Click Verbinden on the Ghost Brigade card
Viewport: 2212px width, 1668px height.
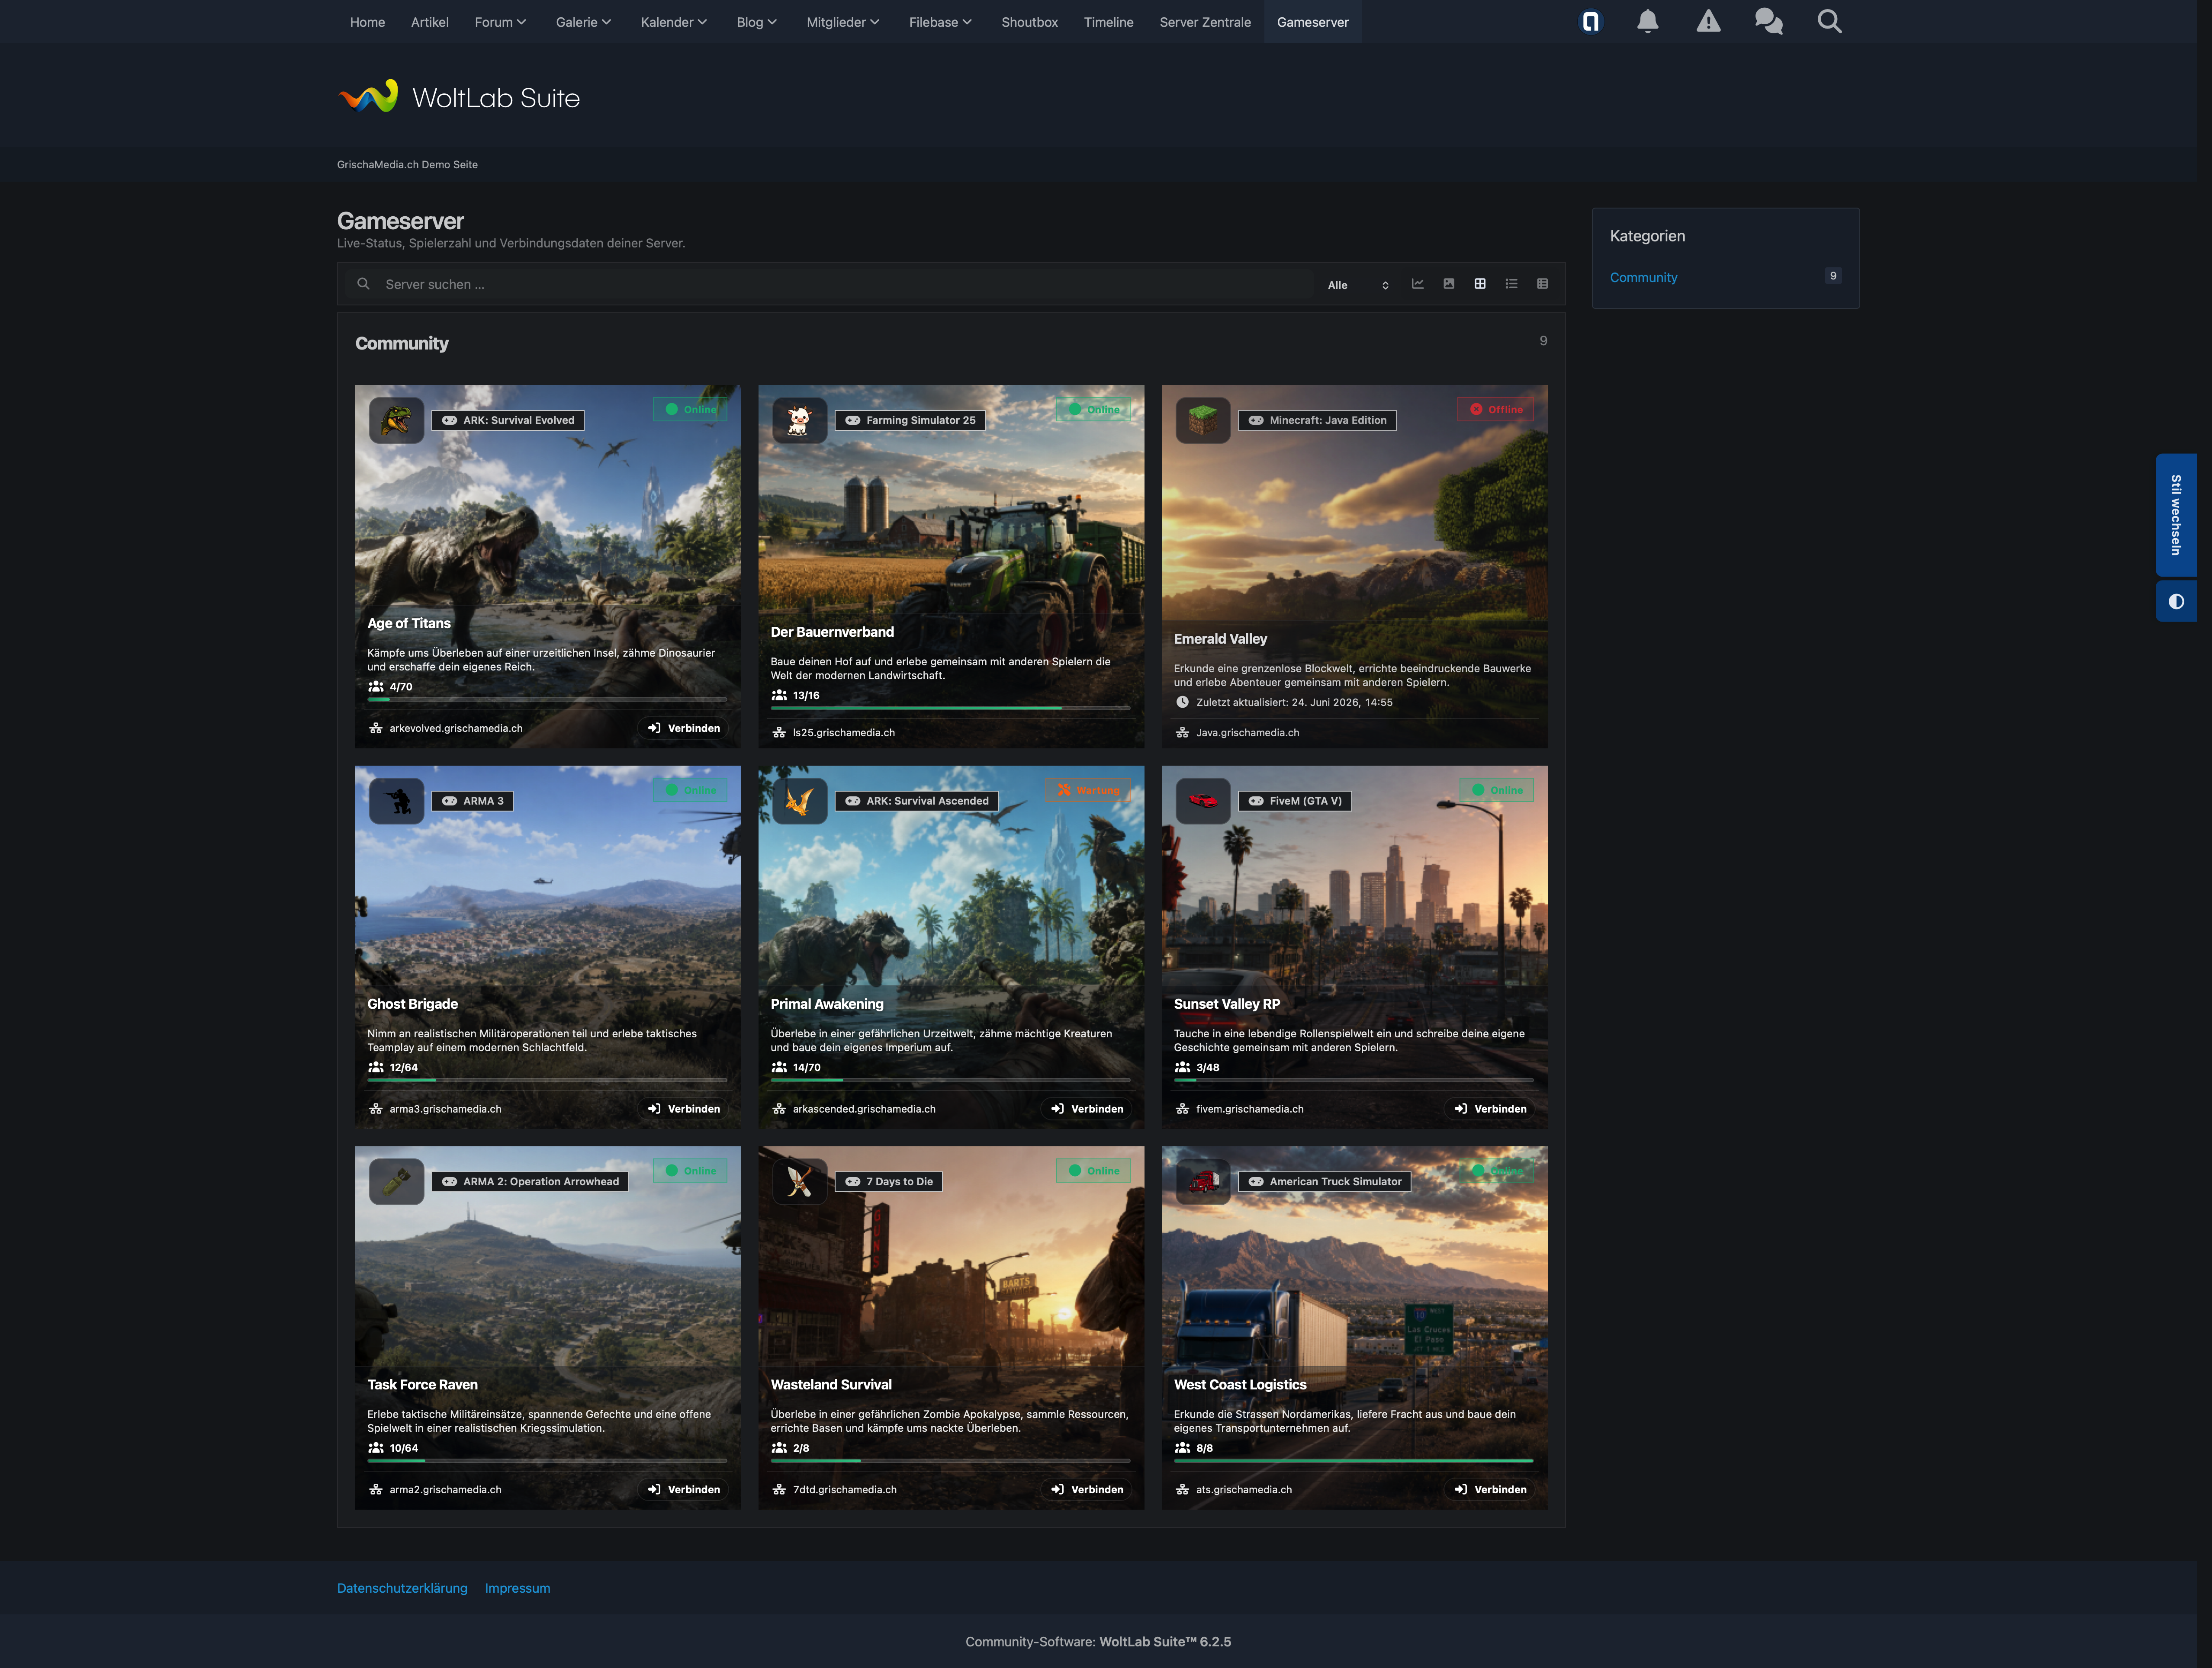point(684,1110)
